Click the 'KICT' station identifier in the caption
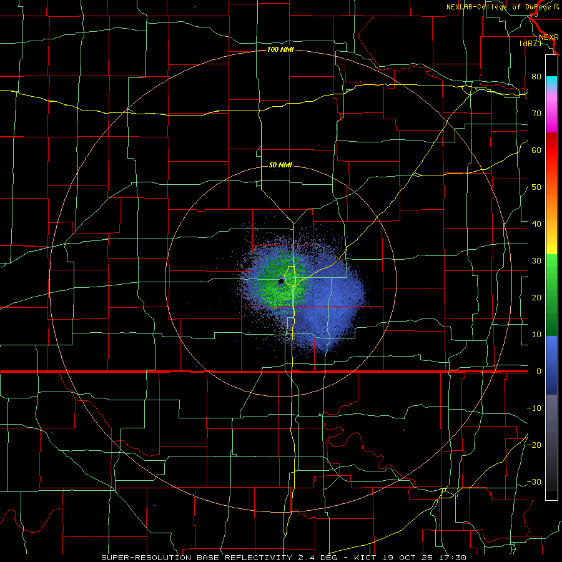562x562 pixels. click(x=365, y=558)
